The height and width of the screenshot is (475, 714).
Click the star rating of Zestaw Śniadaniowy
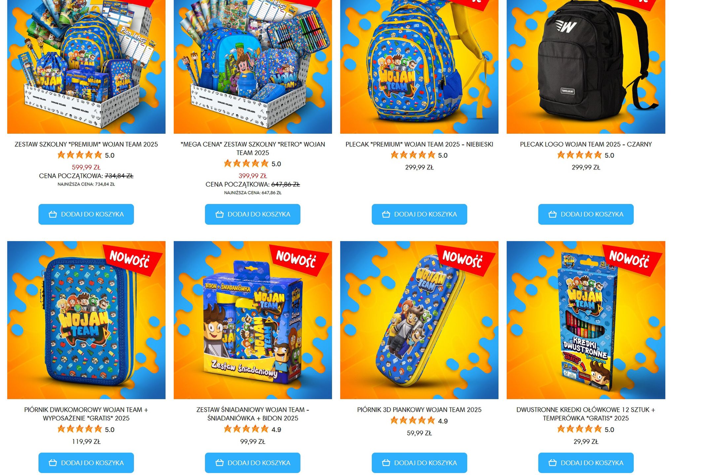click(246, 429)
